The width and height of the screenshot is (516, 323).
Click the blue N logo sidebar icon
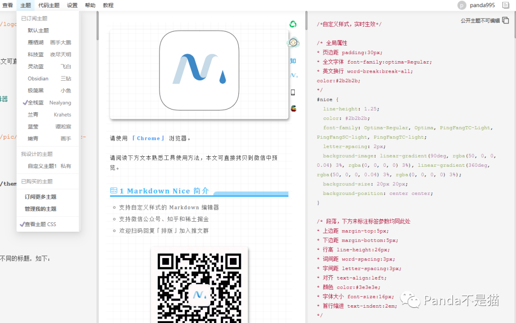coord(293,75)
